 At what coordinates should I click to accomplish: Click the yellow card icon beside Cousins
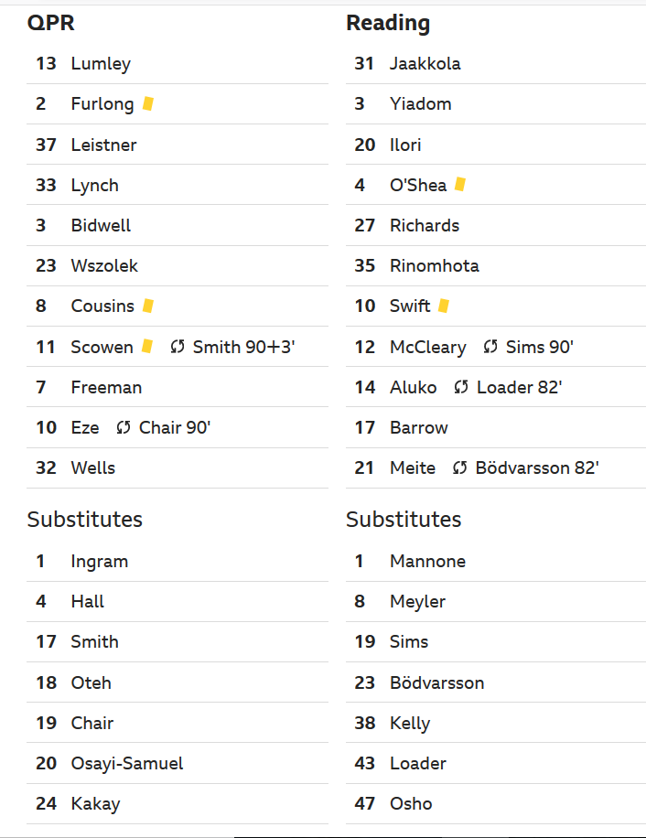[x=148, y=306]
